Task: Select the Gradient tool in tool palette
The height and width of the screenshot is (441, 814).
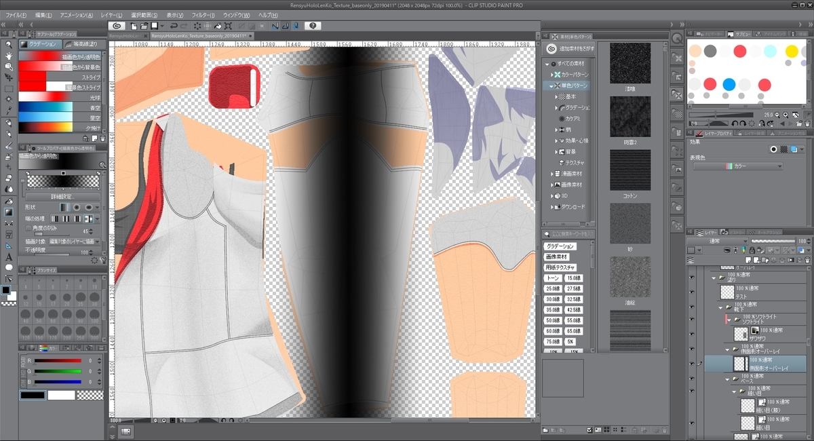Action: click(9, 212)
